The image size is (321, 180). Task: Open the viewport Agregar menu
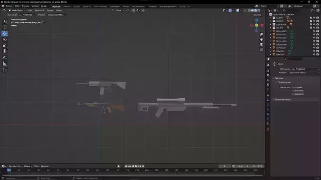(x=50, y=10)
